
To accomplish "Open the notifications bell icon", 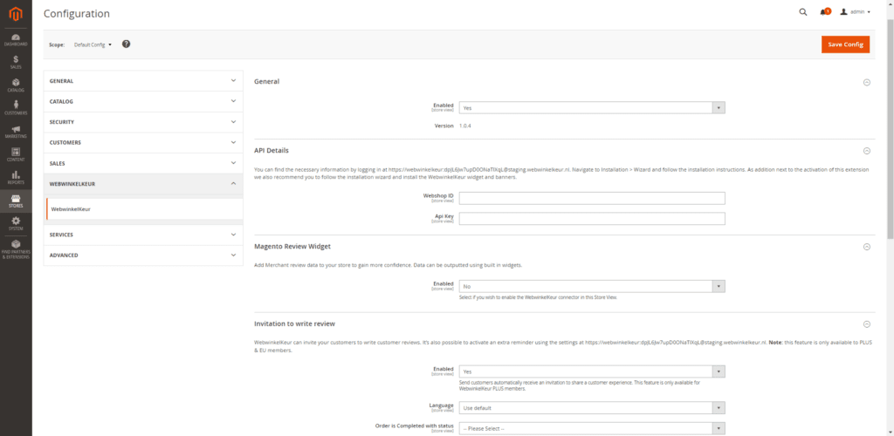I will (823, 12).
